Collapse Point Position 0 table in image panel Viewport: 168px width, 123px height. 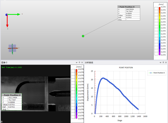[x=3, y=95]
